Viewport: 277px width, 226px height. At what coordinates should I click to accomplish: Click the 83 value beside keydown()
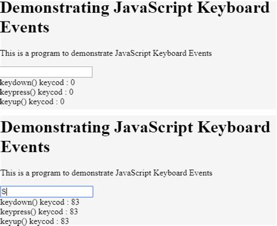[75, 202]
